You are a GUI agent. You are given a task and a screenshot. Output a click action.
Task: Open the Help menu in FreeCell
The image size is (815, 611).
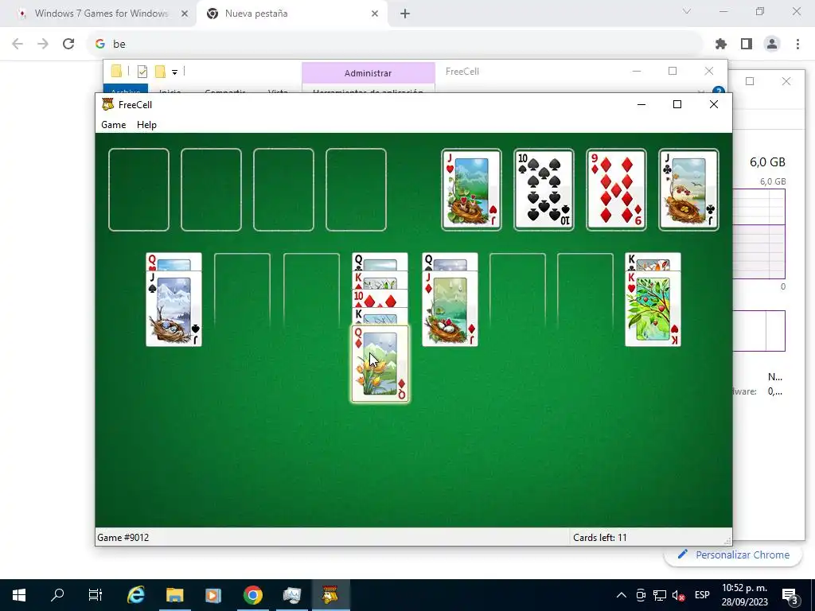(146, 125)
